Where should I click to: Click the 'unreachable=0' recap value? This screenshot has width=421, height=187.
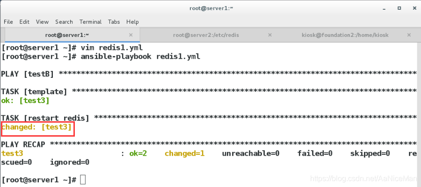click(x=251, y=153)
